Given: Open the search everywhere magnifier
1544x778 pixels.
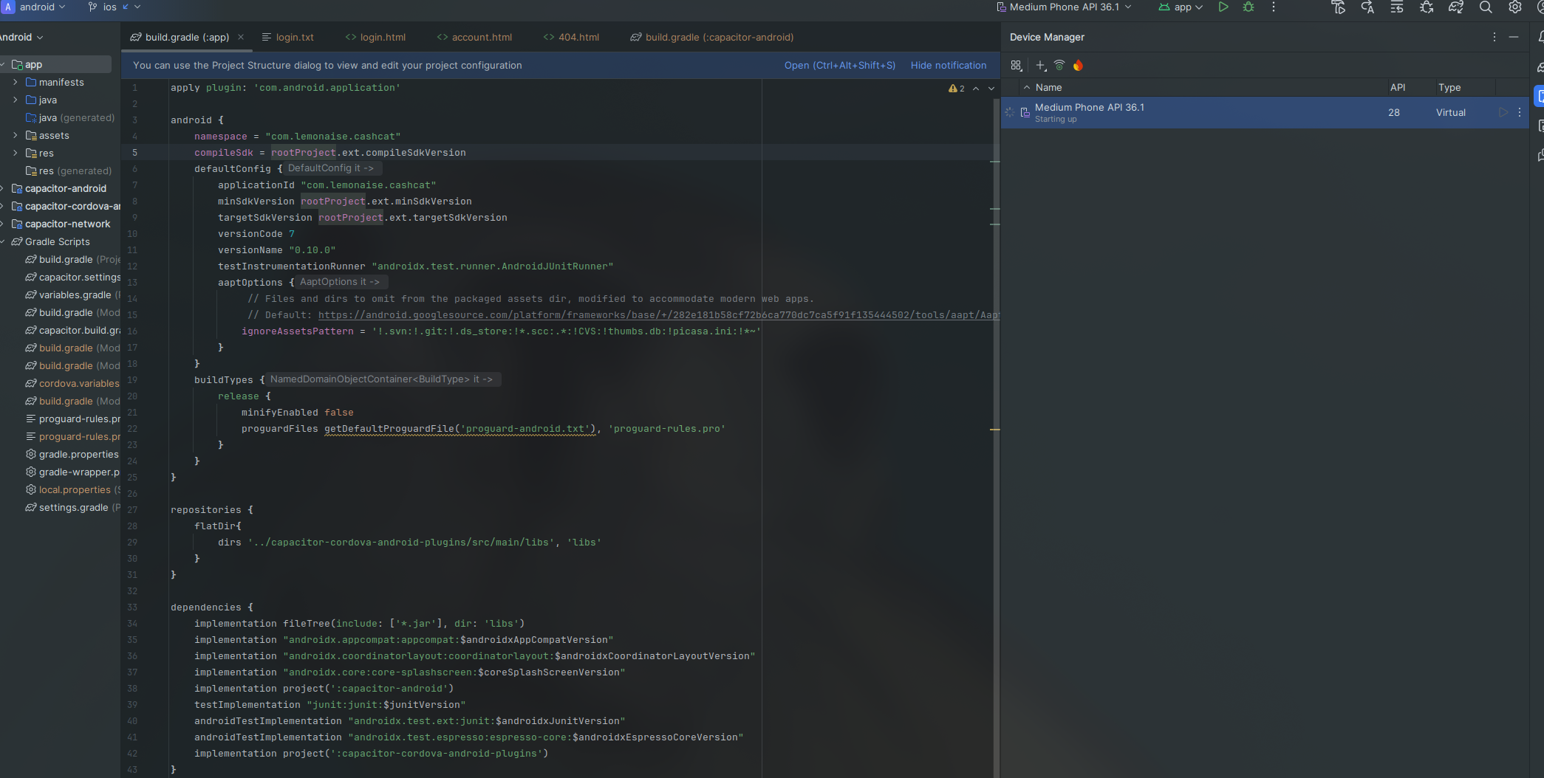Looking at the screenshot, I should [1485, 7].
